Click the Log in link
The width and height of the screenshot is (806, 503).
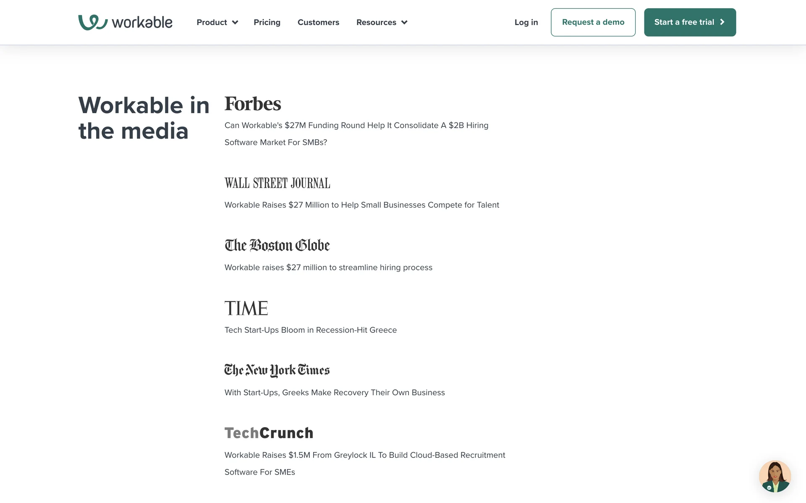point(526,22)
